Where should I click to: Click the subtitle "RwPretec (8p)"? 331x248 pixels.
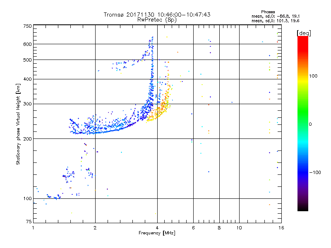coord(157,20)
